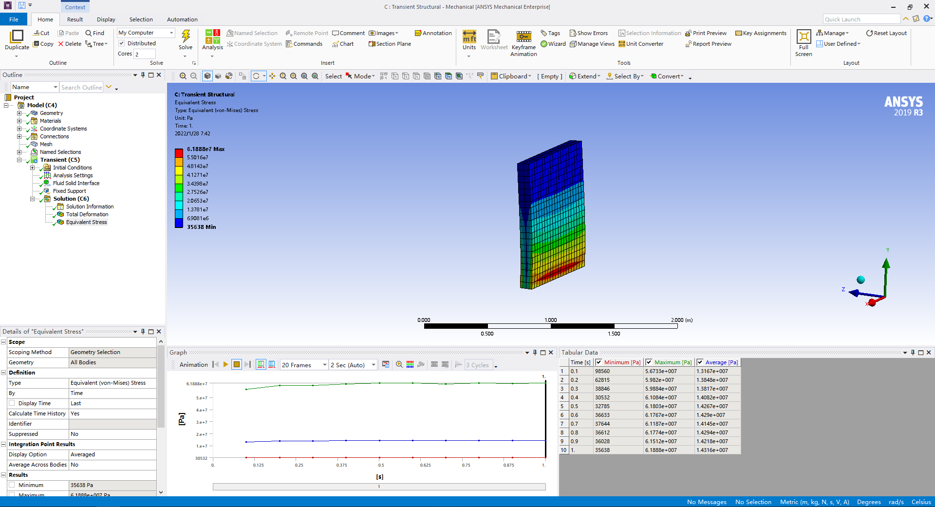Collapse Integration Point Results section
The height and width of the screenshot is (507, 935).
click(x=3, y=444)
